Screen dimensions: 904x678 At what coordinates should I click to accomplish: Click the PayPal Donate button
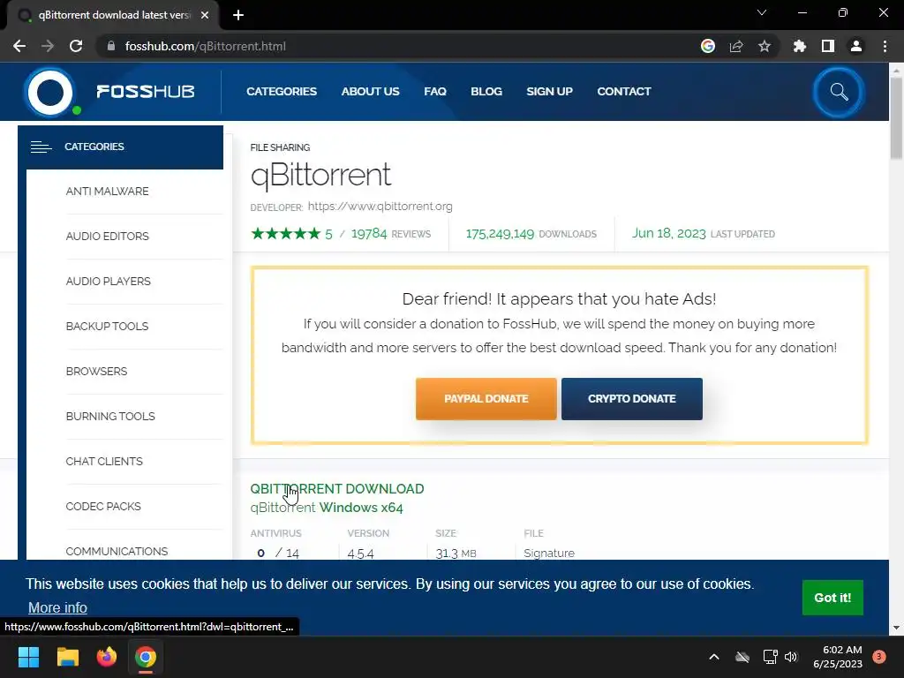click(486, 399)
